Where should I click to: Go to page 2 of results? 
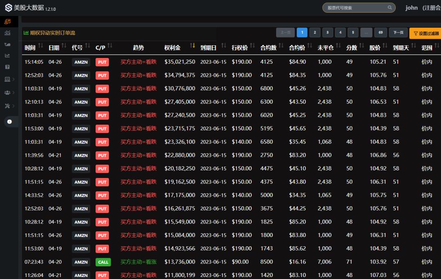(315, 33)
